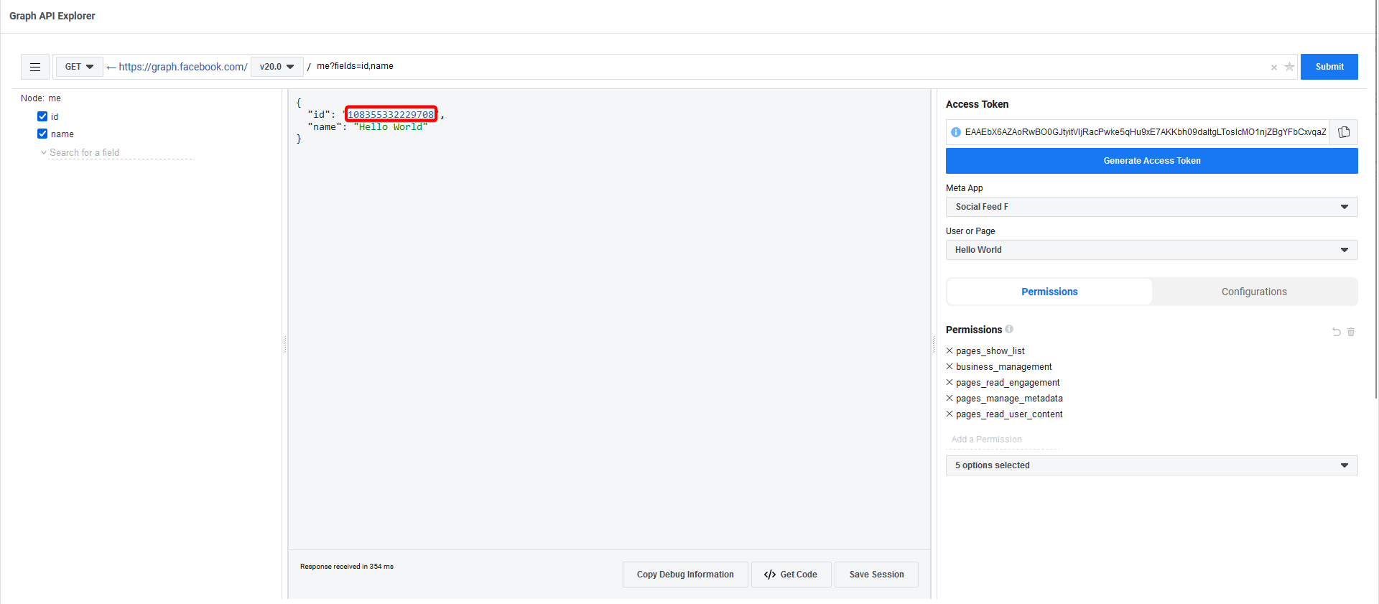Screen dimensions: 1379x604
Task: Open the Meta App dropdown
Action: tap(1151, 207)
